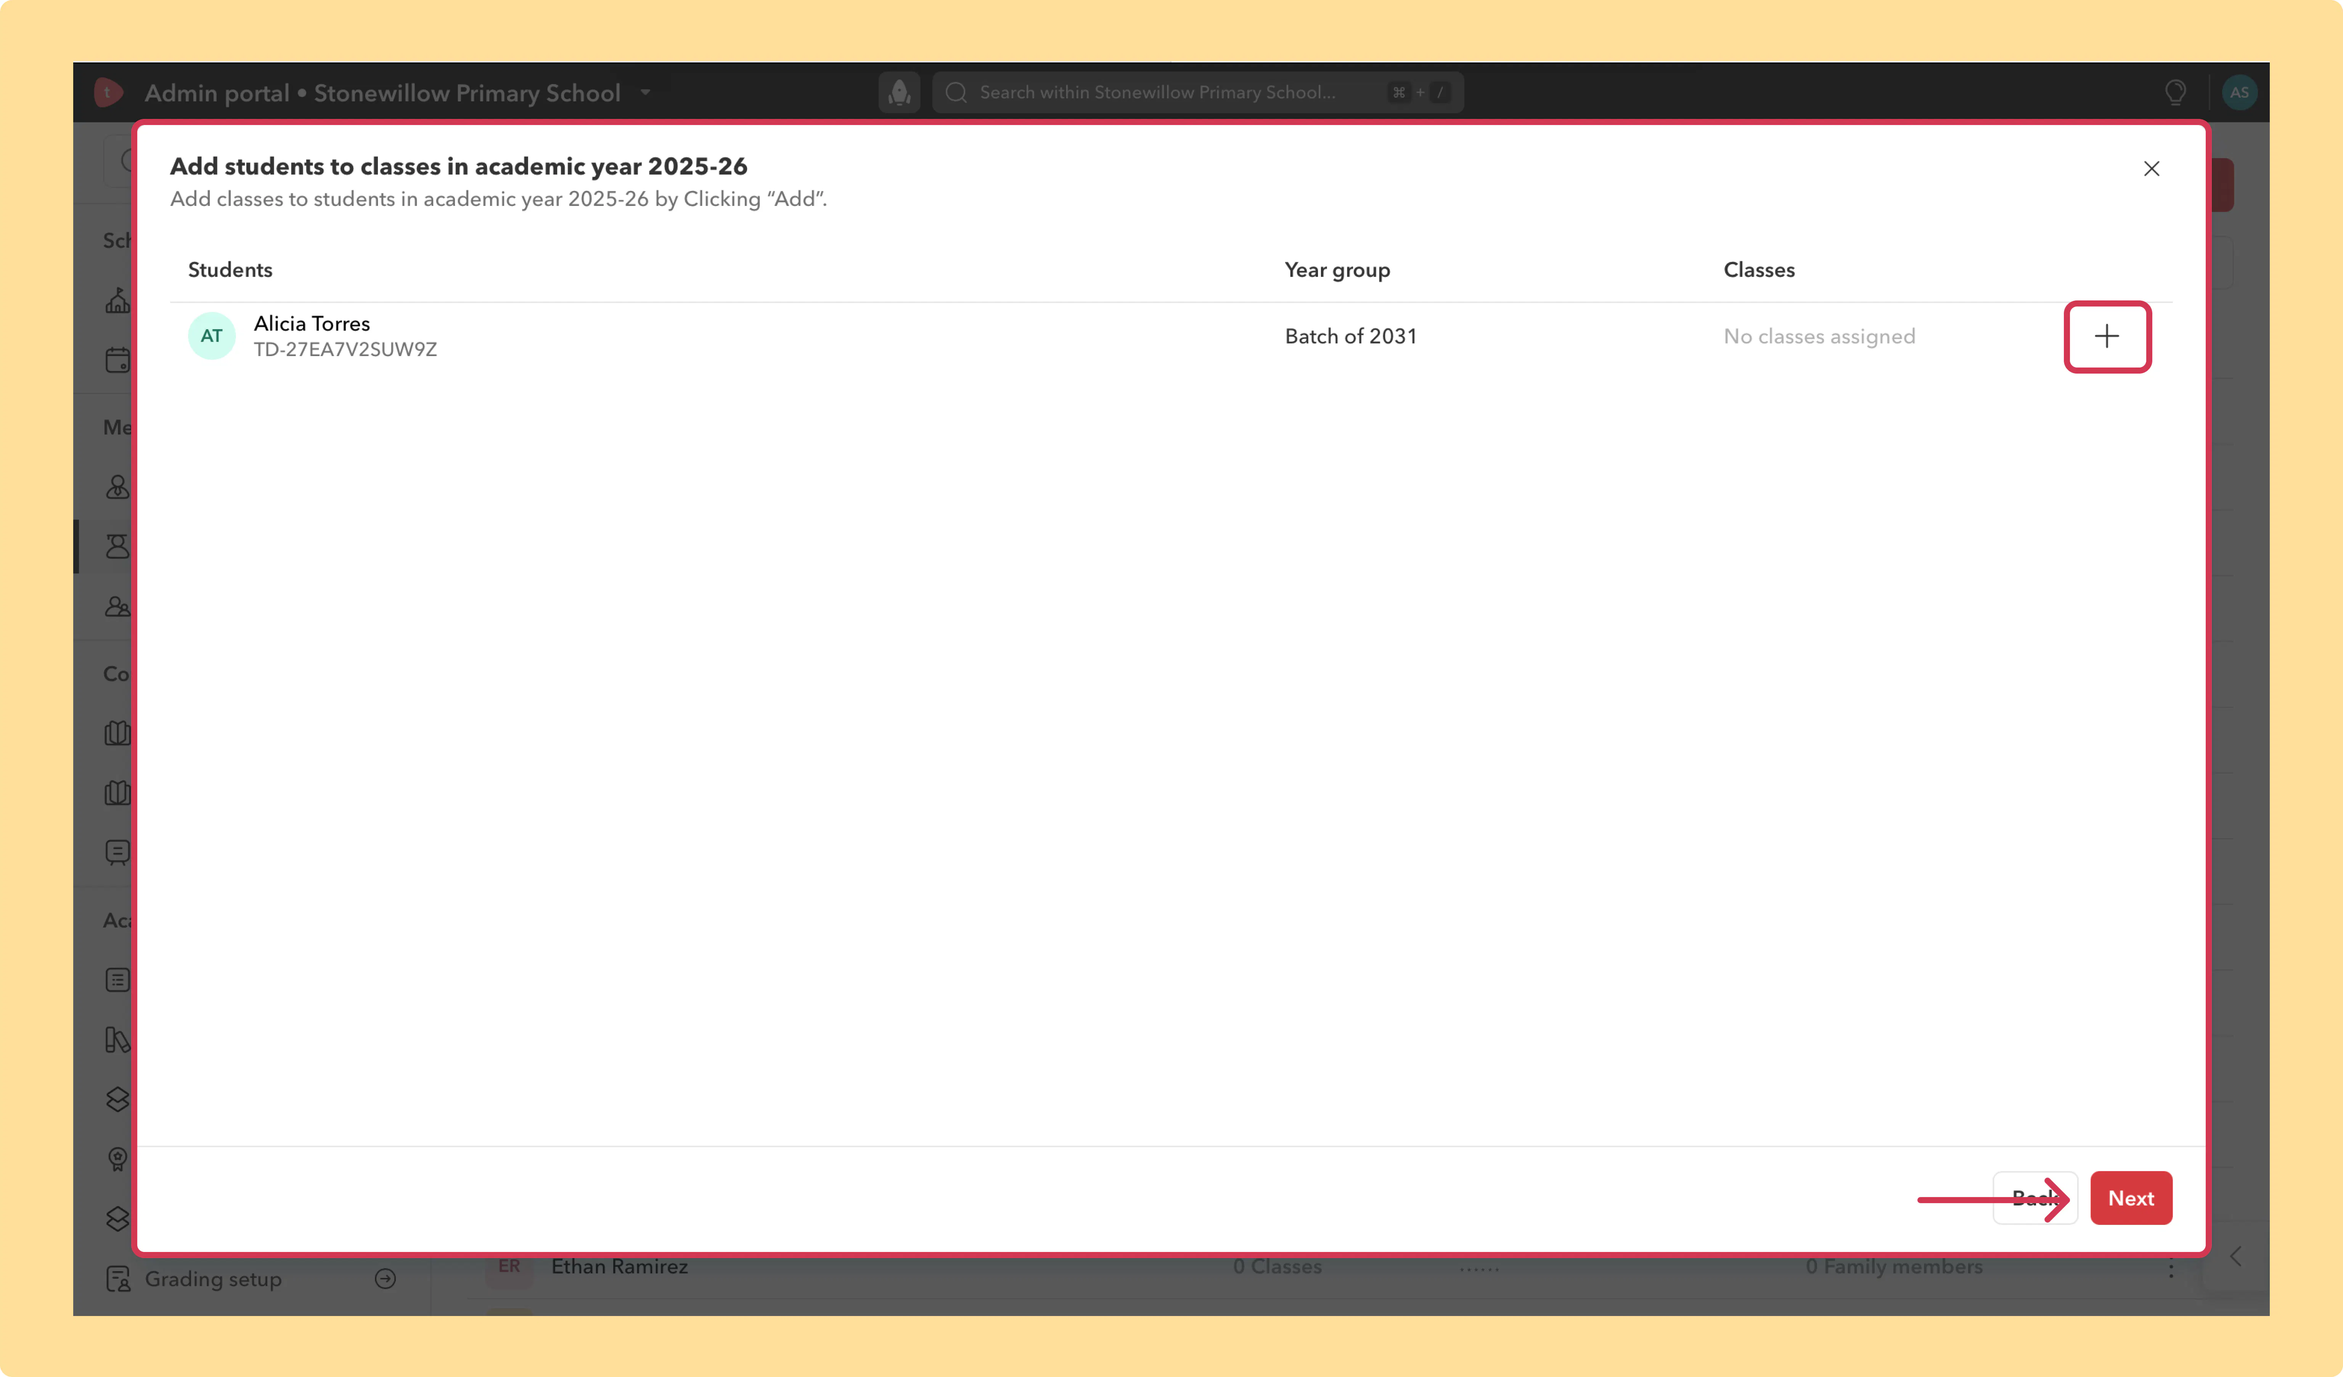Image resolution: width=2343 pixels, height=1377 pixels.
Task: Click the school building icon in the sidebar
Action: (118, 300)
